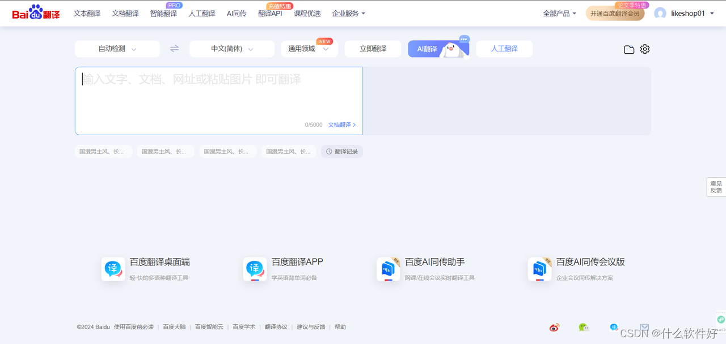Open the 课程优选 nav item
726x344 pixels.
click(x=307, y=14)
